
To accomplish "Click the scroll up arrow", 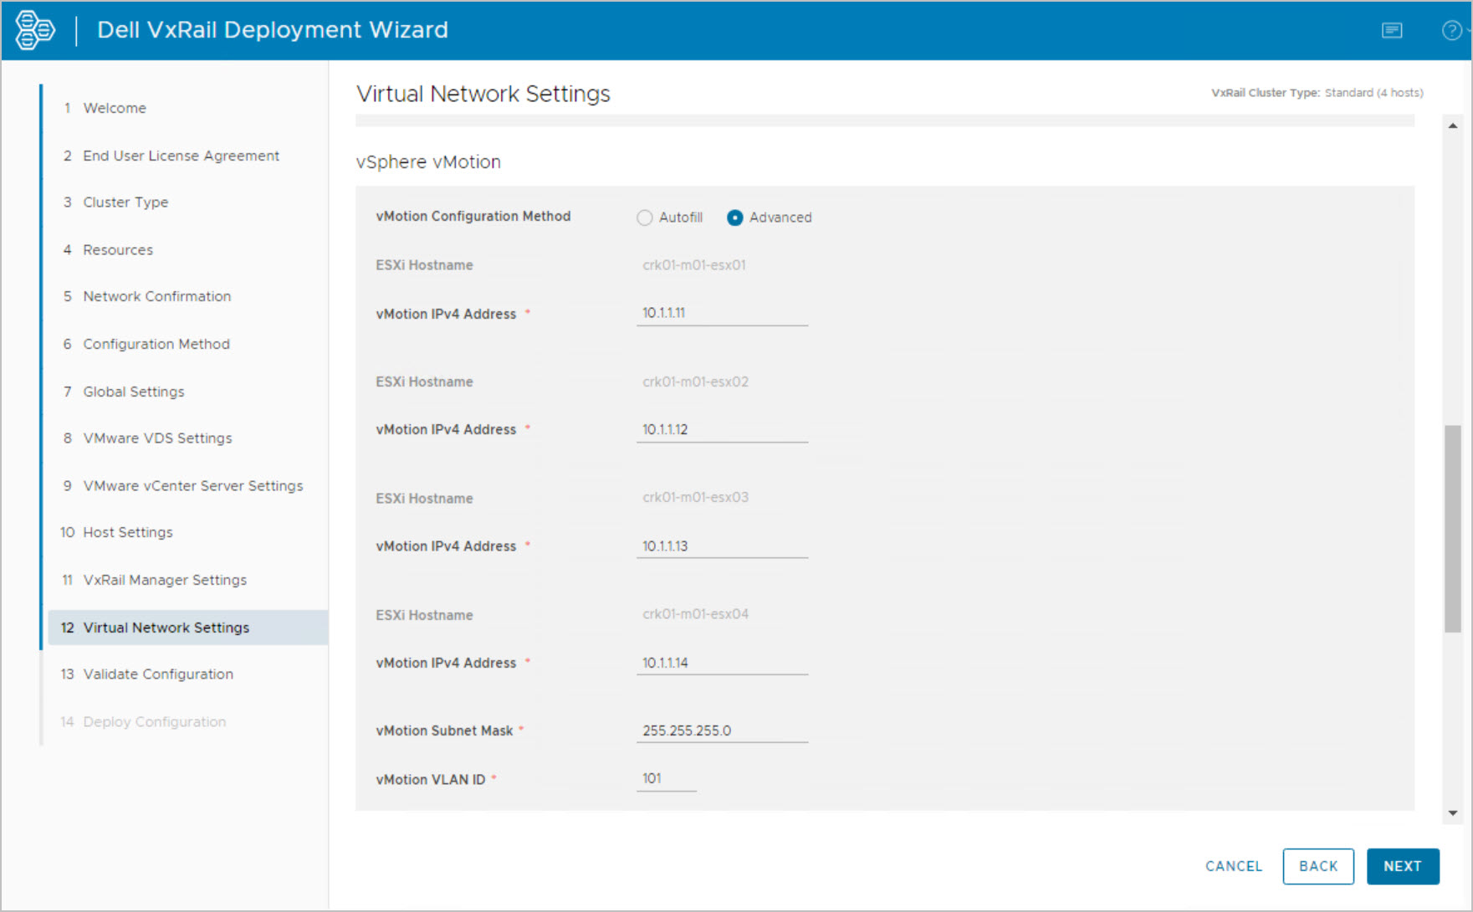I will click(x=1453, y=126).
